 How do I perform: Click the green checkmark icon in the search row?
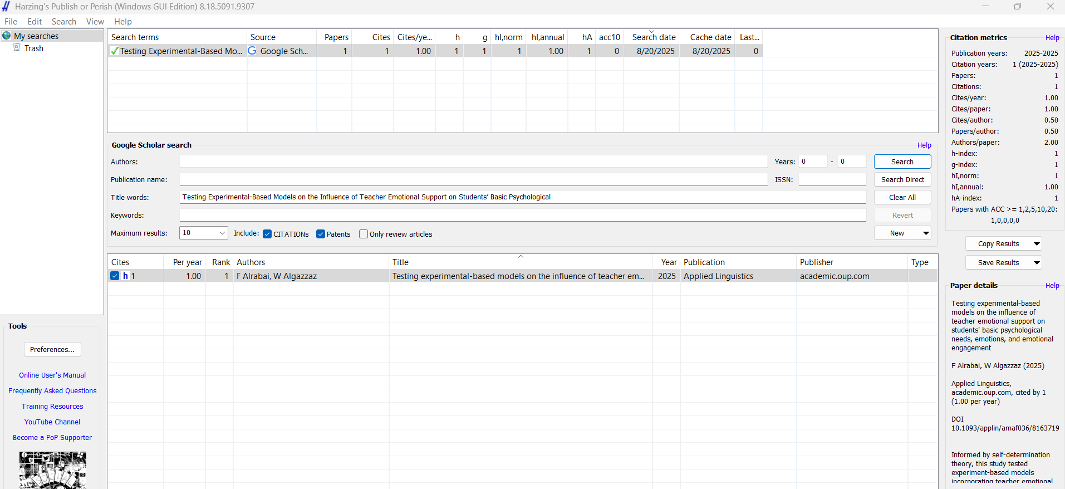pyautogui.click(x=115, y=51)
